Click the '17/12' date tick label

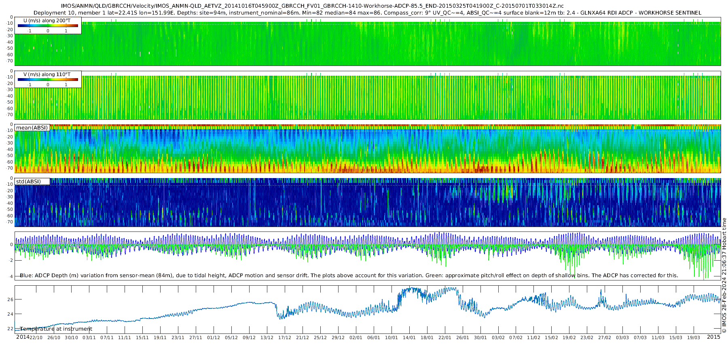285,338
